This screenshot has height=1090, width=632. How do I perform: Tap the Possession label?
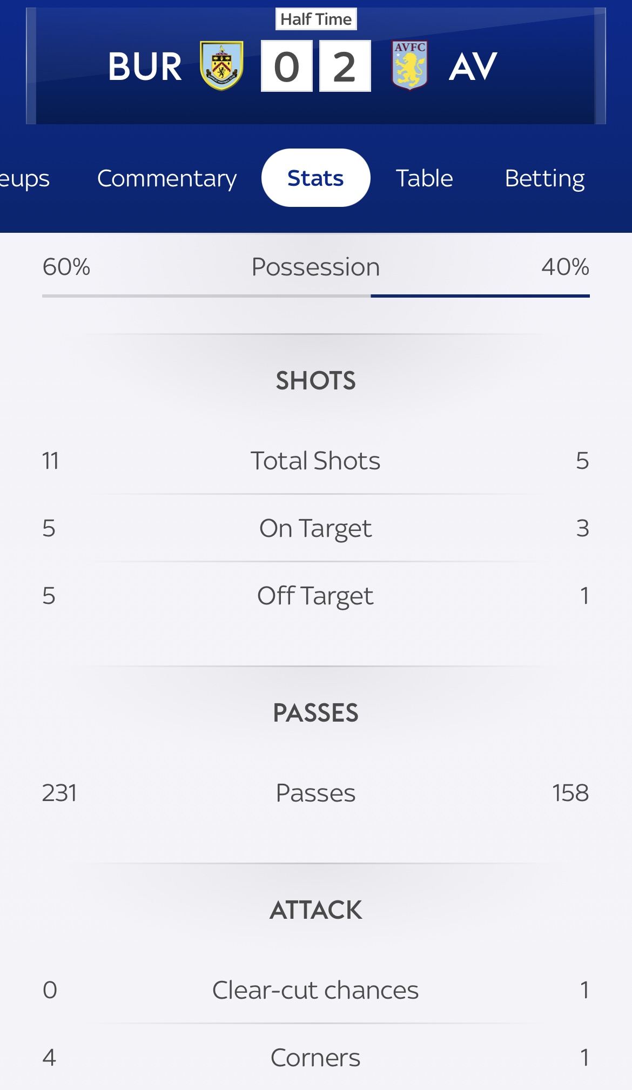(316, 267)
